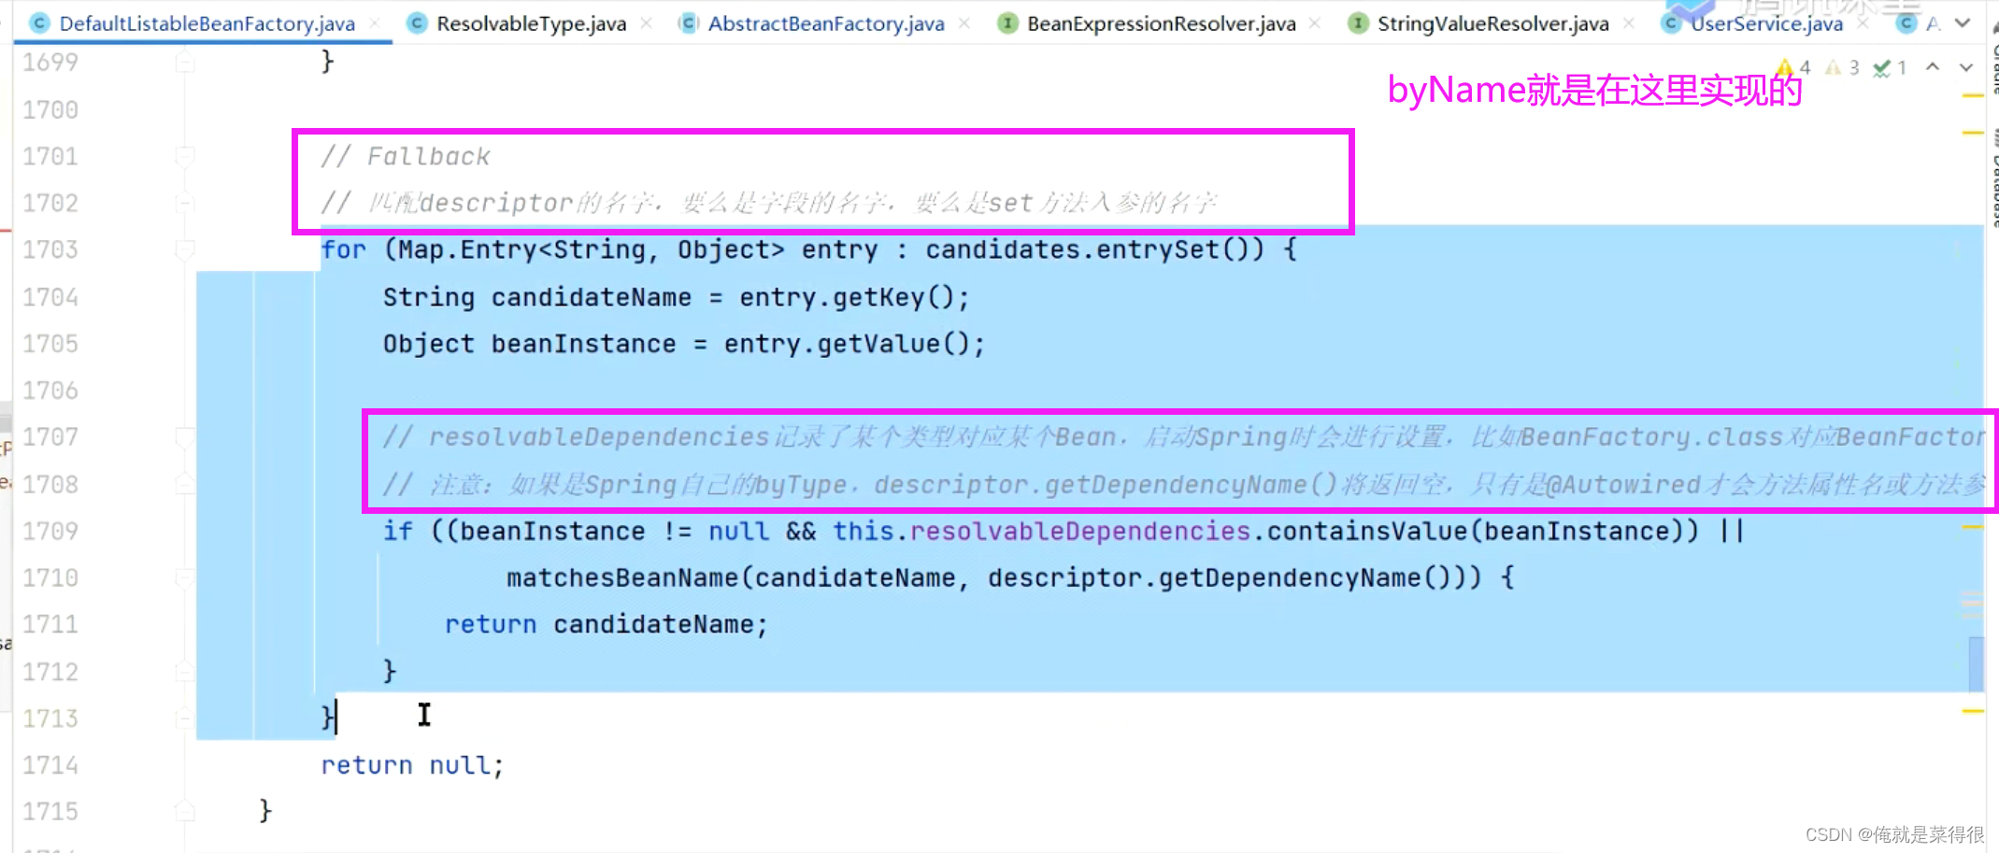The image size is (1999, 853).
Task: Click line number 1714 in the gutter
Action: (50, 765)
